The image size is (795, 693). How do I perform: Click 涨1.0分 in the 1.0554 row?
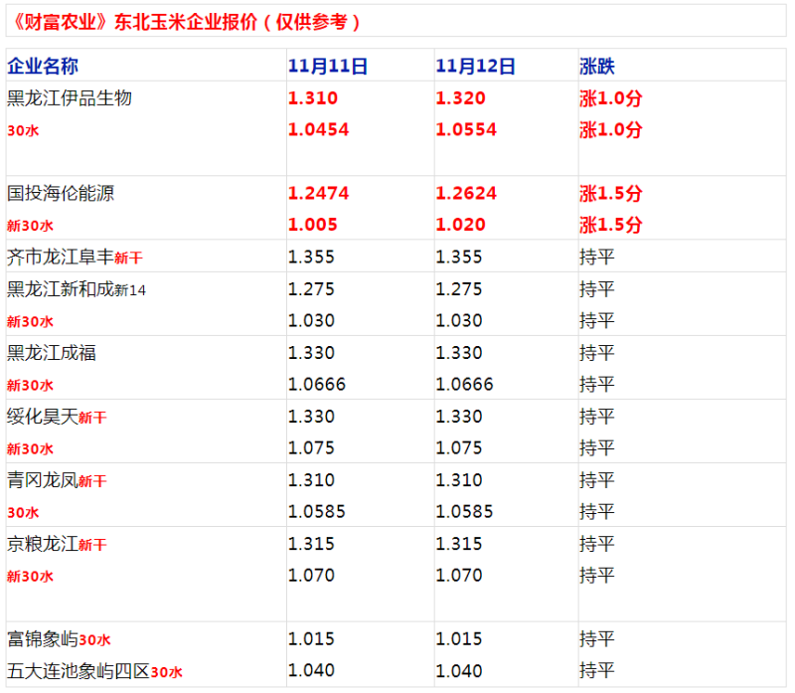pos(611,130)
